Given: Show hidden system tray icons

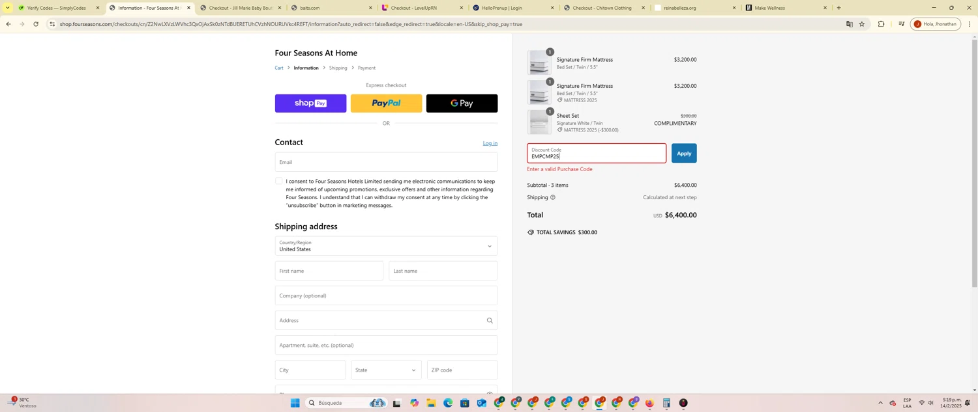Looking at the screenshot, I should point(880,403).
